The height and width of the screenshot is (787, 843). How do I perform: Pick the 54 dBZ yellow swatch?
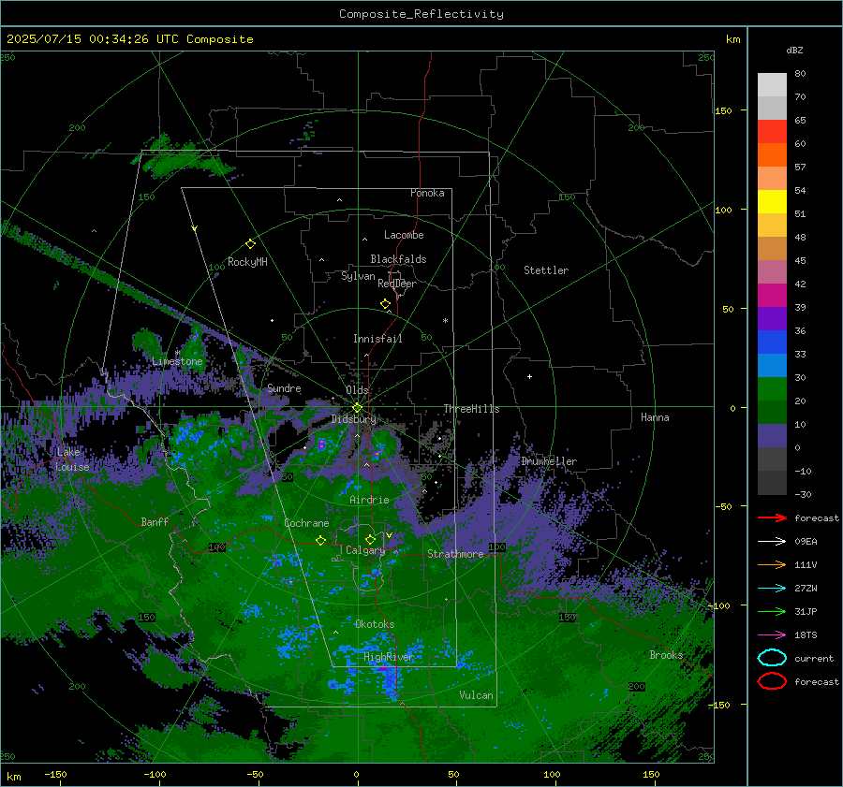click(x=772, y=202)
